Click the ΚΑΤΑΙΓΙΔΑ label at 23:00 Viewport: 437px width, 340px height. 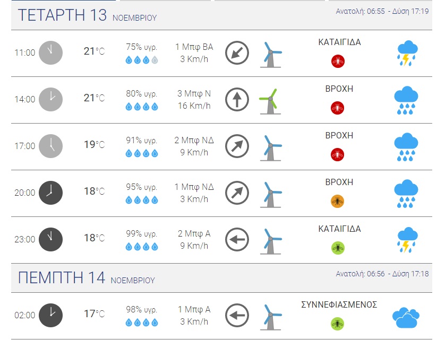coord(339,229)
